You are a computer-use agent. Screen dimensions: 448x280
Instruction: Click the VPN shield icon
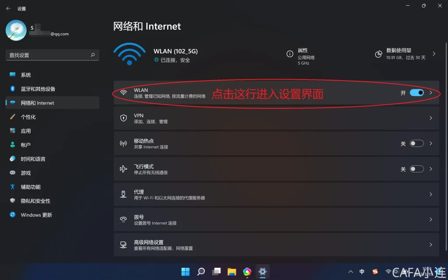click(x=123, y=118)
